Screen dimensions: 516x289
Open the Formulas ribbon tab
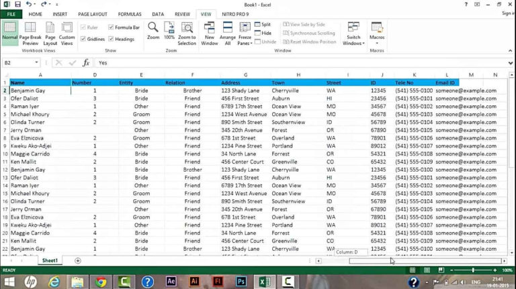[130, 13]
